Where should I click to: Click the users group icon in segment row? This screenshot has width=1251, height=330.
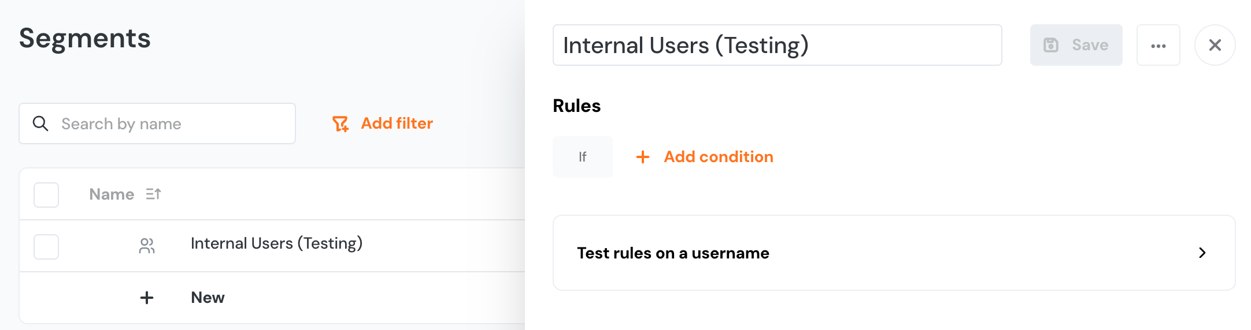click(x=147, y=246)
